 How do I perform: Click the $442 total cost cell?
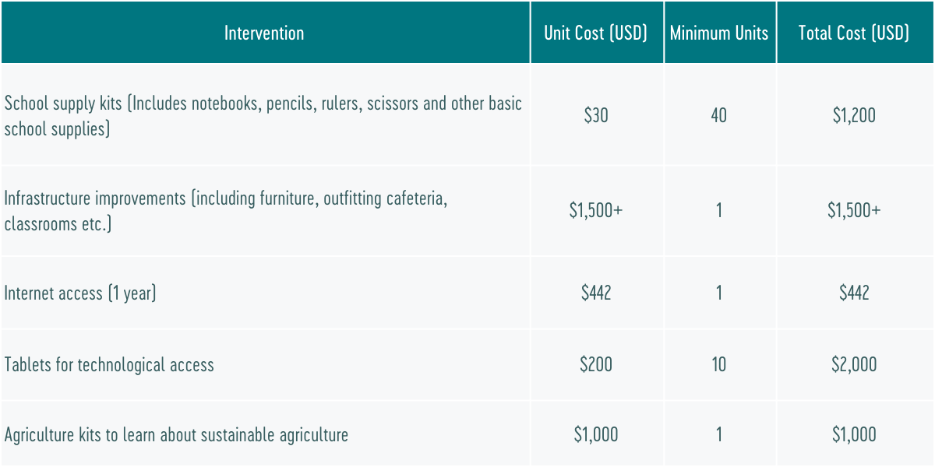[x=854, y=293]
